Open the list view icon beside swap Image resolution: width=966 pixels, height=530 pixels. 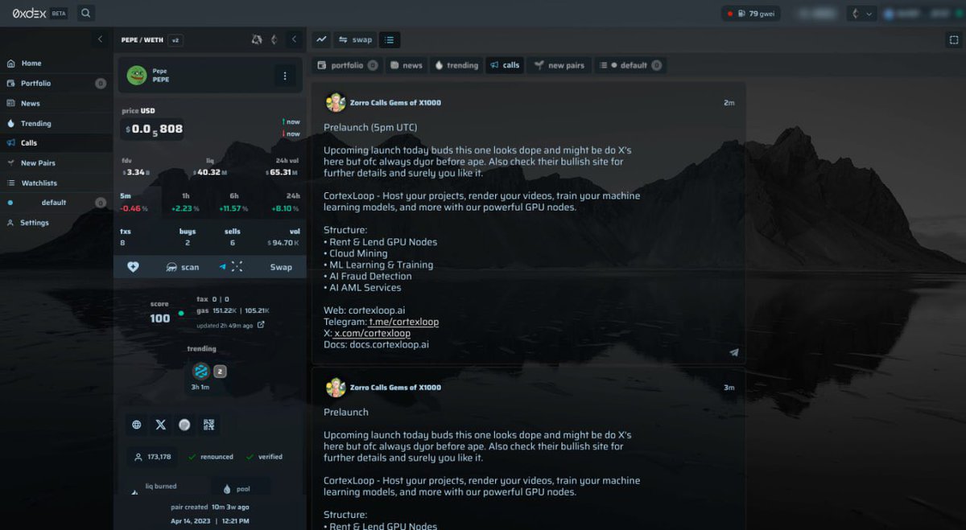[390, 39]
